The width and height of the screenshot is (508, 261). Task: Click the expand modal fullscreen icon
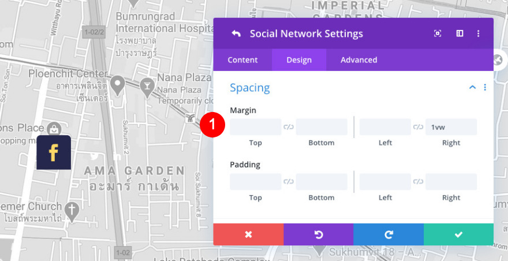438,33
